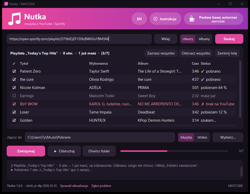Select Muzyka download format

186,137
